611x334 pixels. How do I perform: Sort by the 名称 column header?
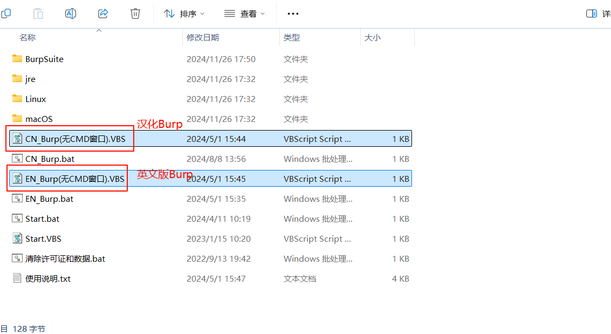pyautogui.click(x=28, y=37)
